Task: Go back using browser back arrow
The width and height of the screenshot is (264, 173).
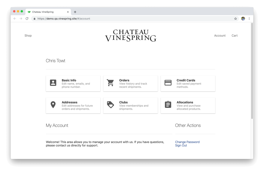Action: click(x=15, y=19)
